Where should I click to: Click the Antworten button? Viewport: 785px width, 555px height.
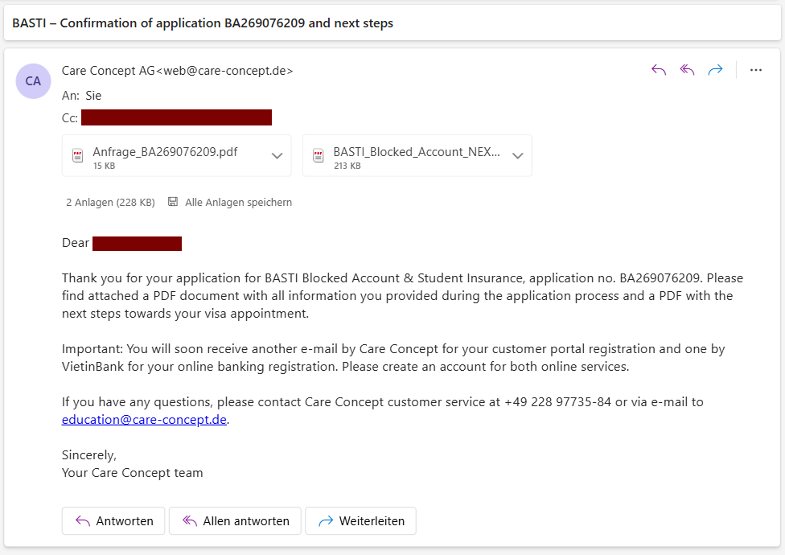coord(113,521)
